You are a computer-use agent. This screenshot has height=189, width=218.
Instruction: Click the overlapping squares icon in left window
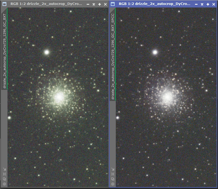[x=4, y=179]
